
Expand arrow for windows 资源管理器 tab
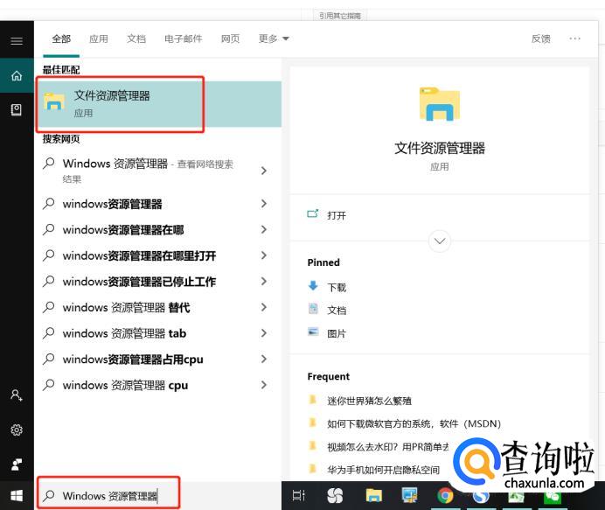(264, 333)
